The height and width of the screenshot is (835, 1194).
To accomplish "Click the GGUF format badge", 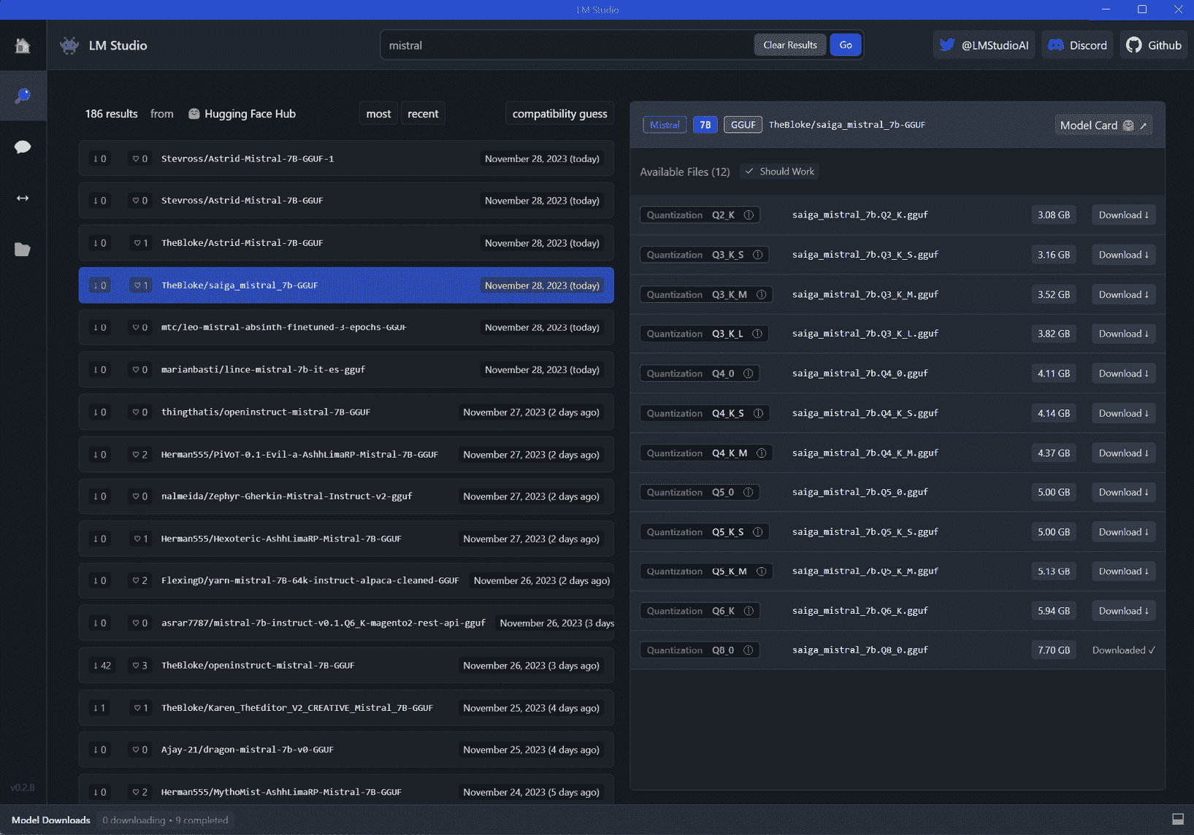I will (743, 125).
